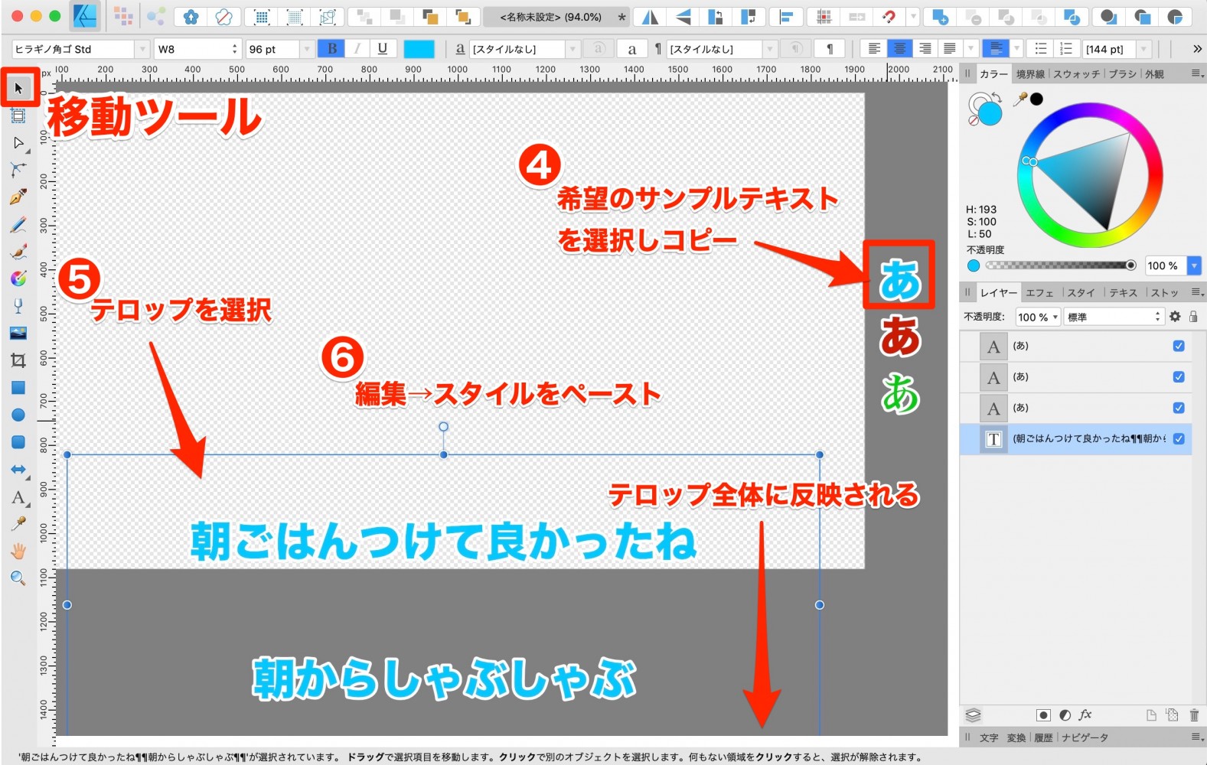
Task: Select the 朝ごはんつけて良かったね layer row
Action: pyautogui.click(x=1075, y=439)
